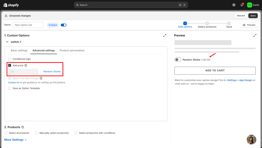
Task: Choose Select all products radio button
Action: (6, 133)
